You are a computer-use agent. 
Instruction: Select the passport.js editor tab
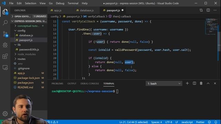[113, 10]
